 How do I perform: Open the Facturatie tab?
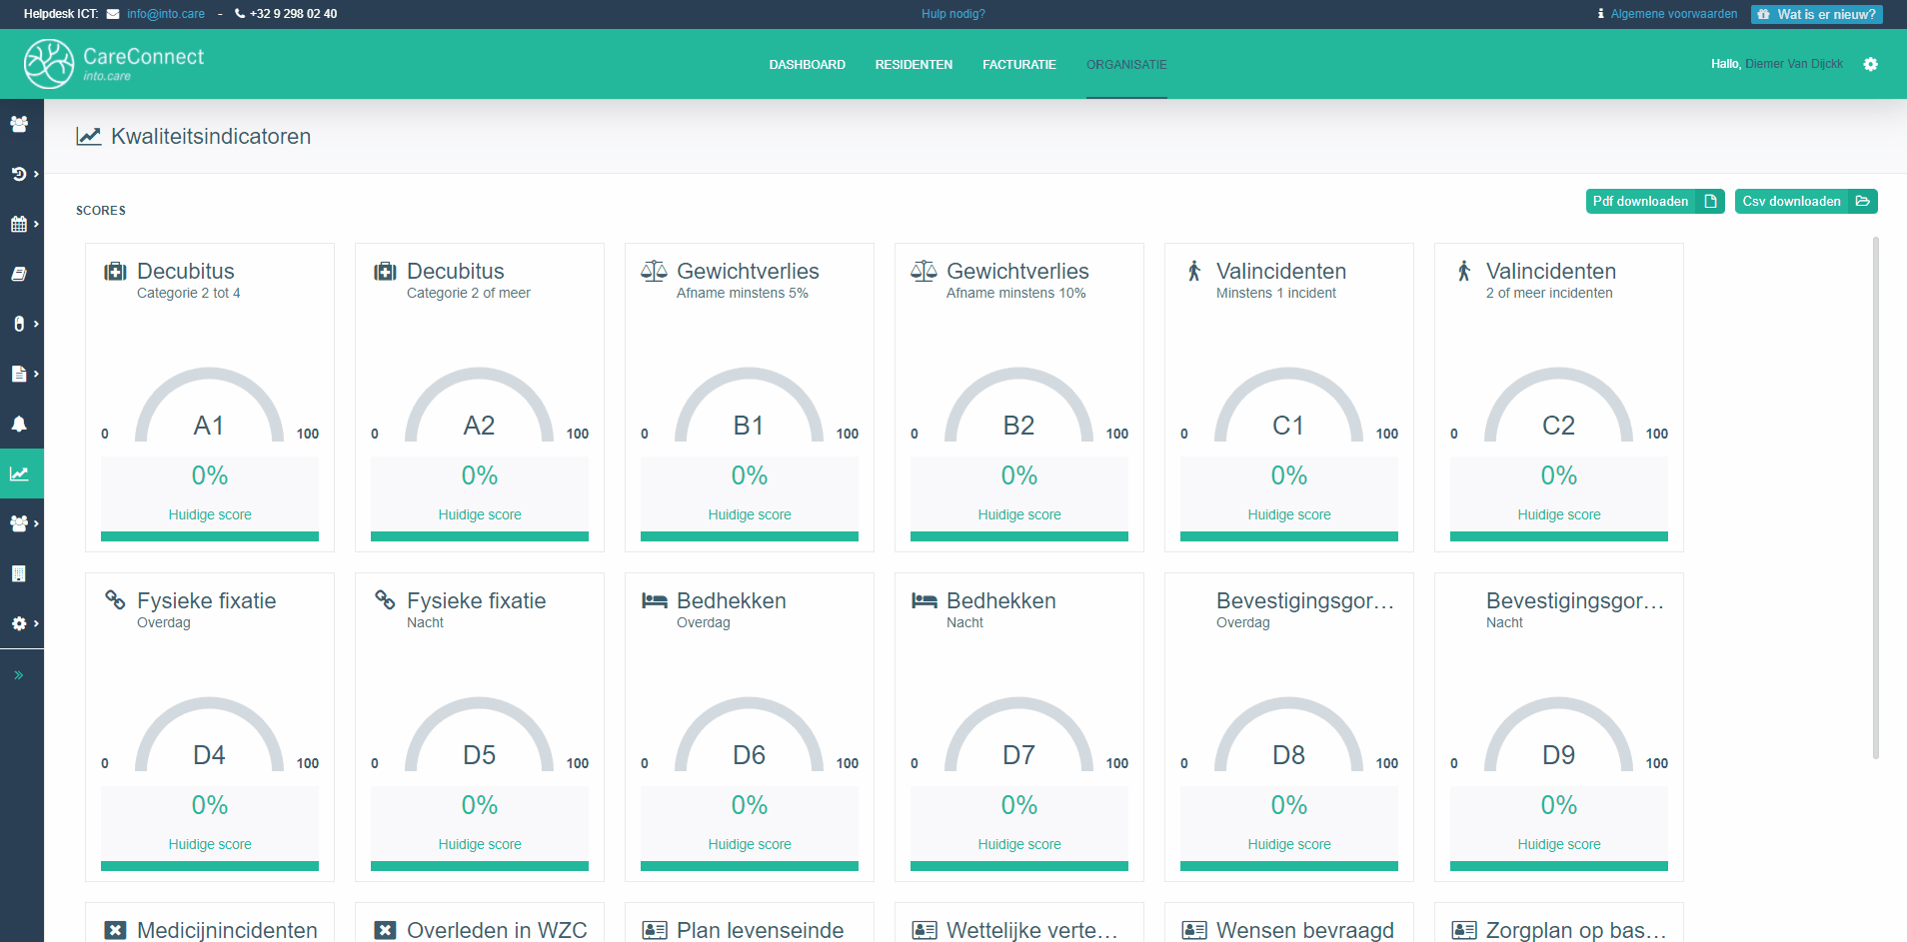pyautogui.click(x=1018, y=64)
